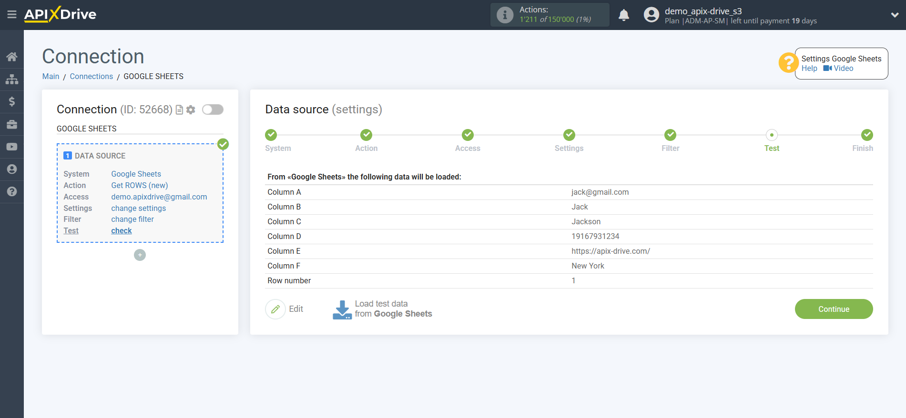
Task: Open the demo.apixdrive@gmail.com access link
Action: pos(159,197)
